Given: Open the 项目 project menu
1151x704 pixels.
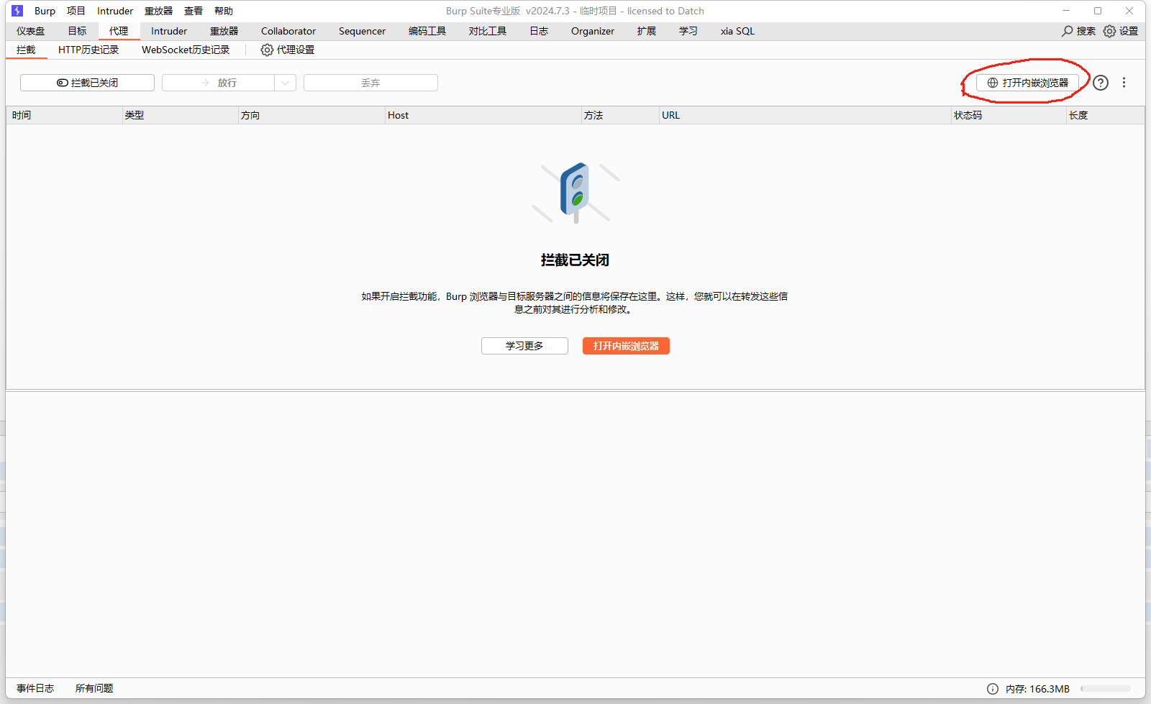Looking at the screenshot, I should point(76,11).
